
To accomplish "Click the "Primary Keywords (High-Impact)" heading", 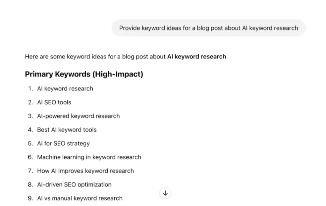I will coord(84,74).
